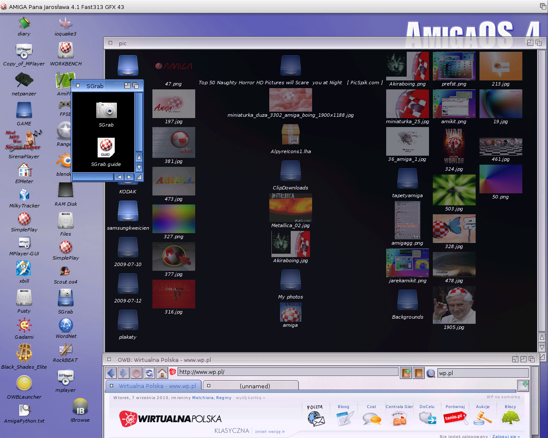Click the 'zmień wersję' link
The image size is (548, 438).
(270, 432)
